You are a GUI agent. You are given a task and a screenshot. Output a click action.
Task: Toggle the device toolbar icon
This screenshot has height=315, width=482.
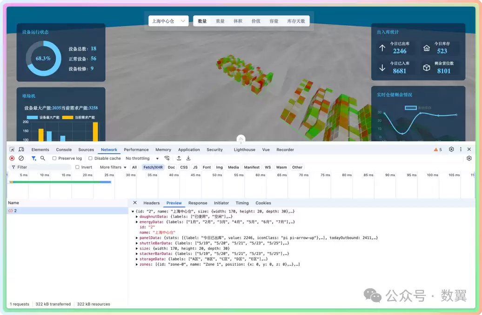pyautogui.click(x=21, y=150)
